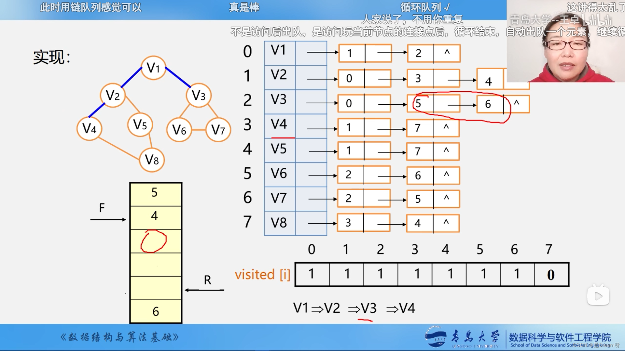This screenshot has height=351, width=625.
Task: Select graph node V6 in the tree
Action: click(x=179, y=130)
